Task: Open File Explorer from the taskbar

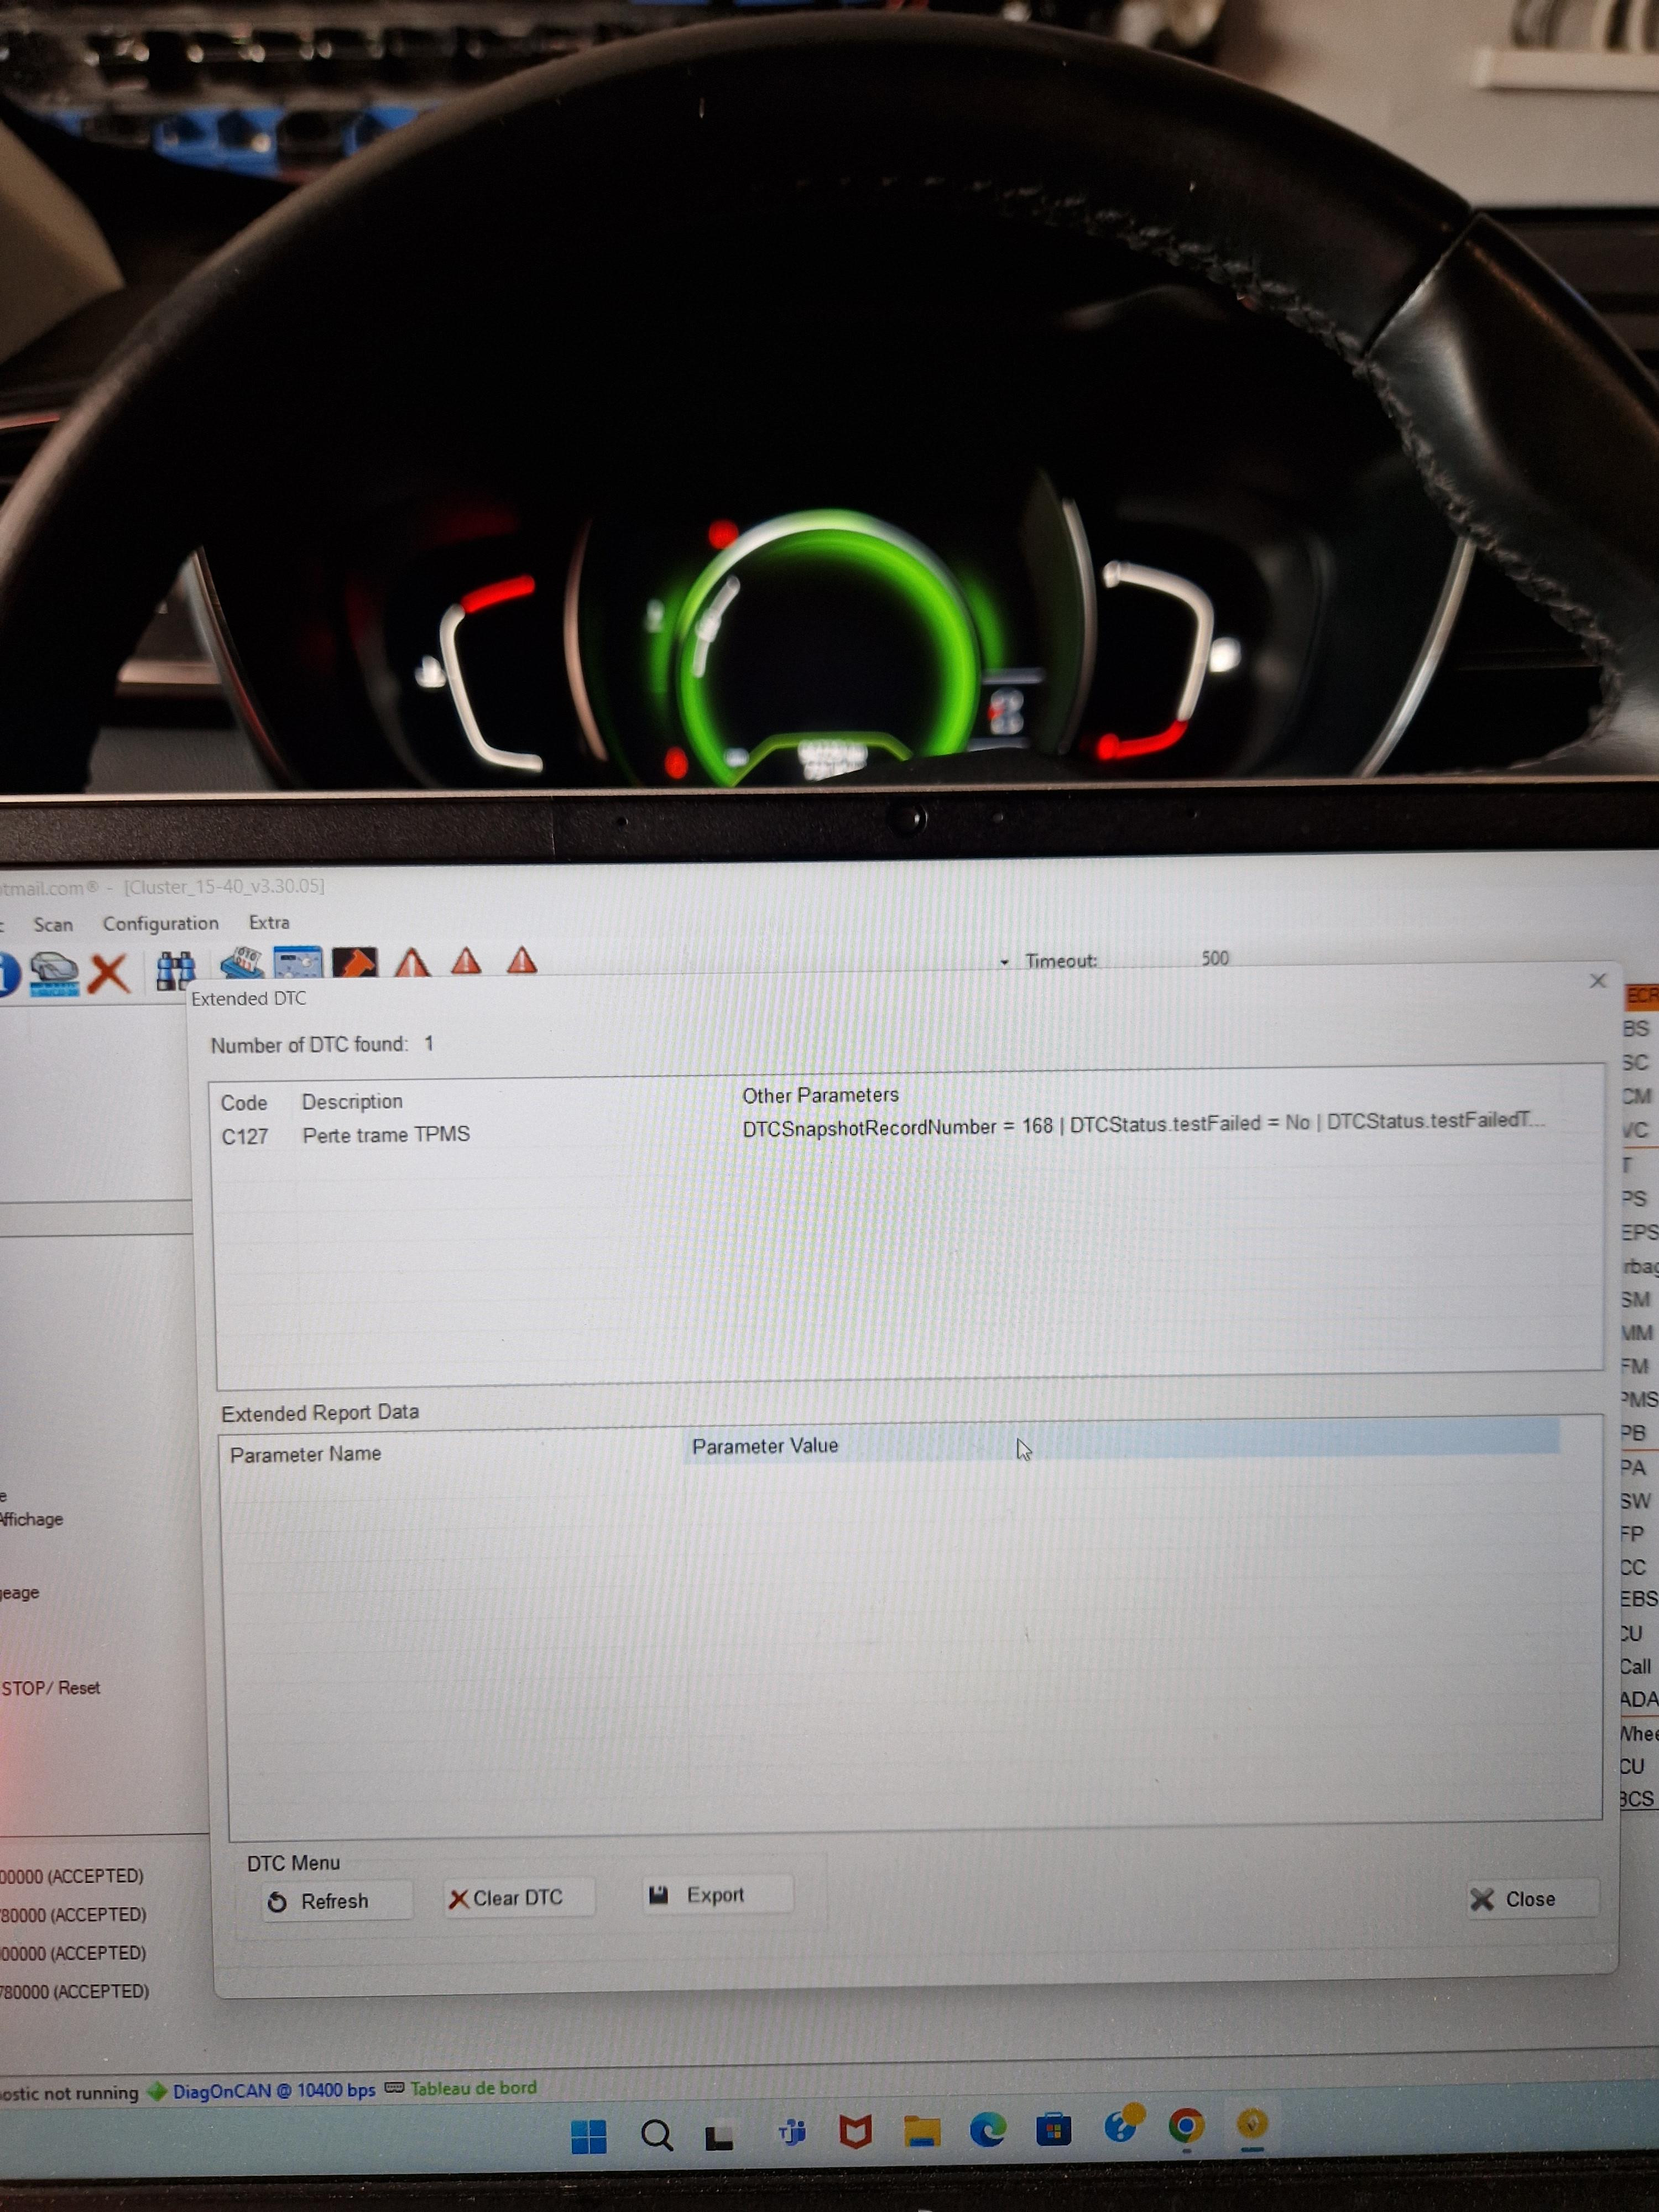Action: [921, 2130]
